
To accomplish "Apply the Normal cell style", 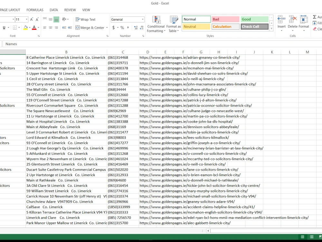I will pos(196,19).
